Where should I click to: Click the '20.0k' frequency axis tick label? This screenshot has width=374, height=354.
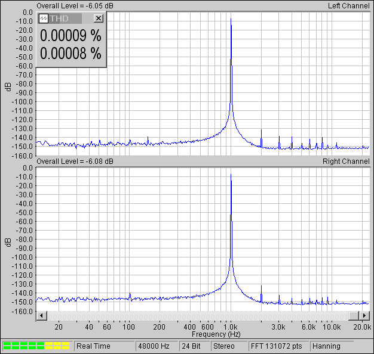pyautogui.click(x=362, y=327)
